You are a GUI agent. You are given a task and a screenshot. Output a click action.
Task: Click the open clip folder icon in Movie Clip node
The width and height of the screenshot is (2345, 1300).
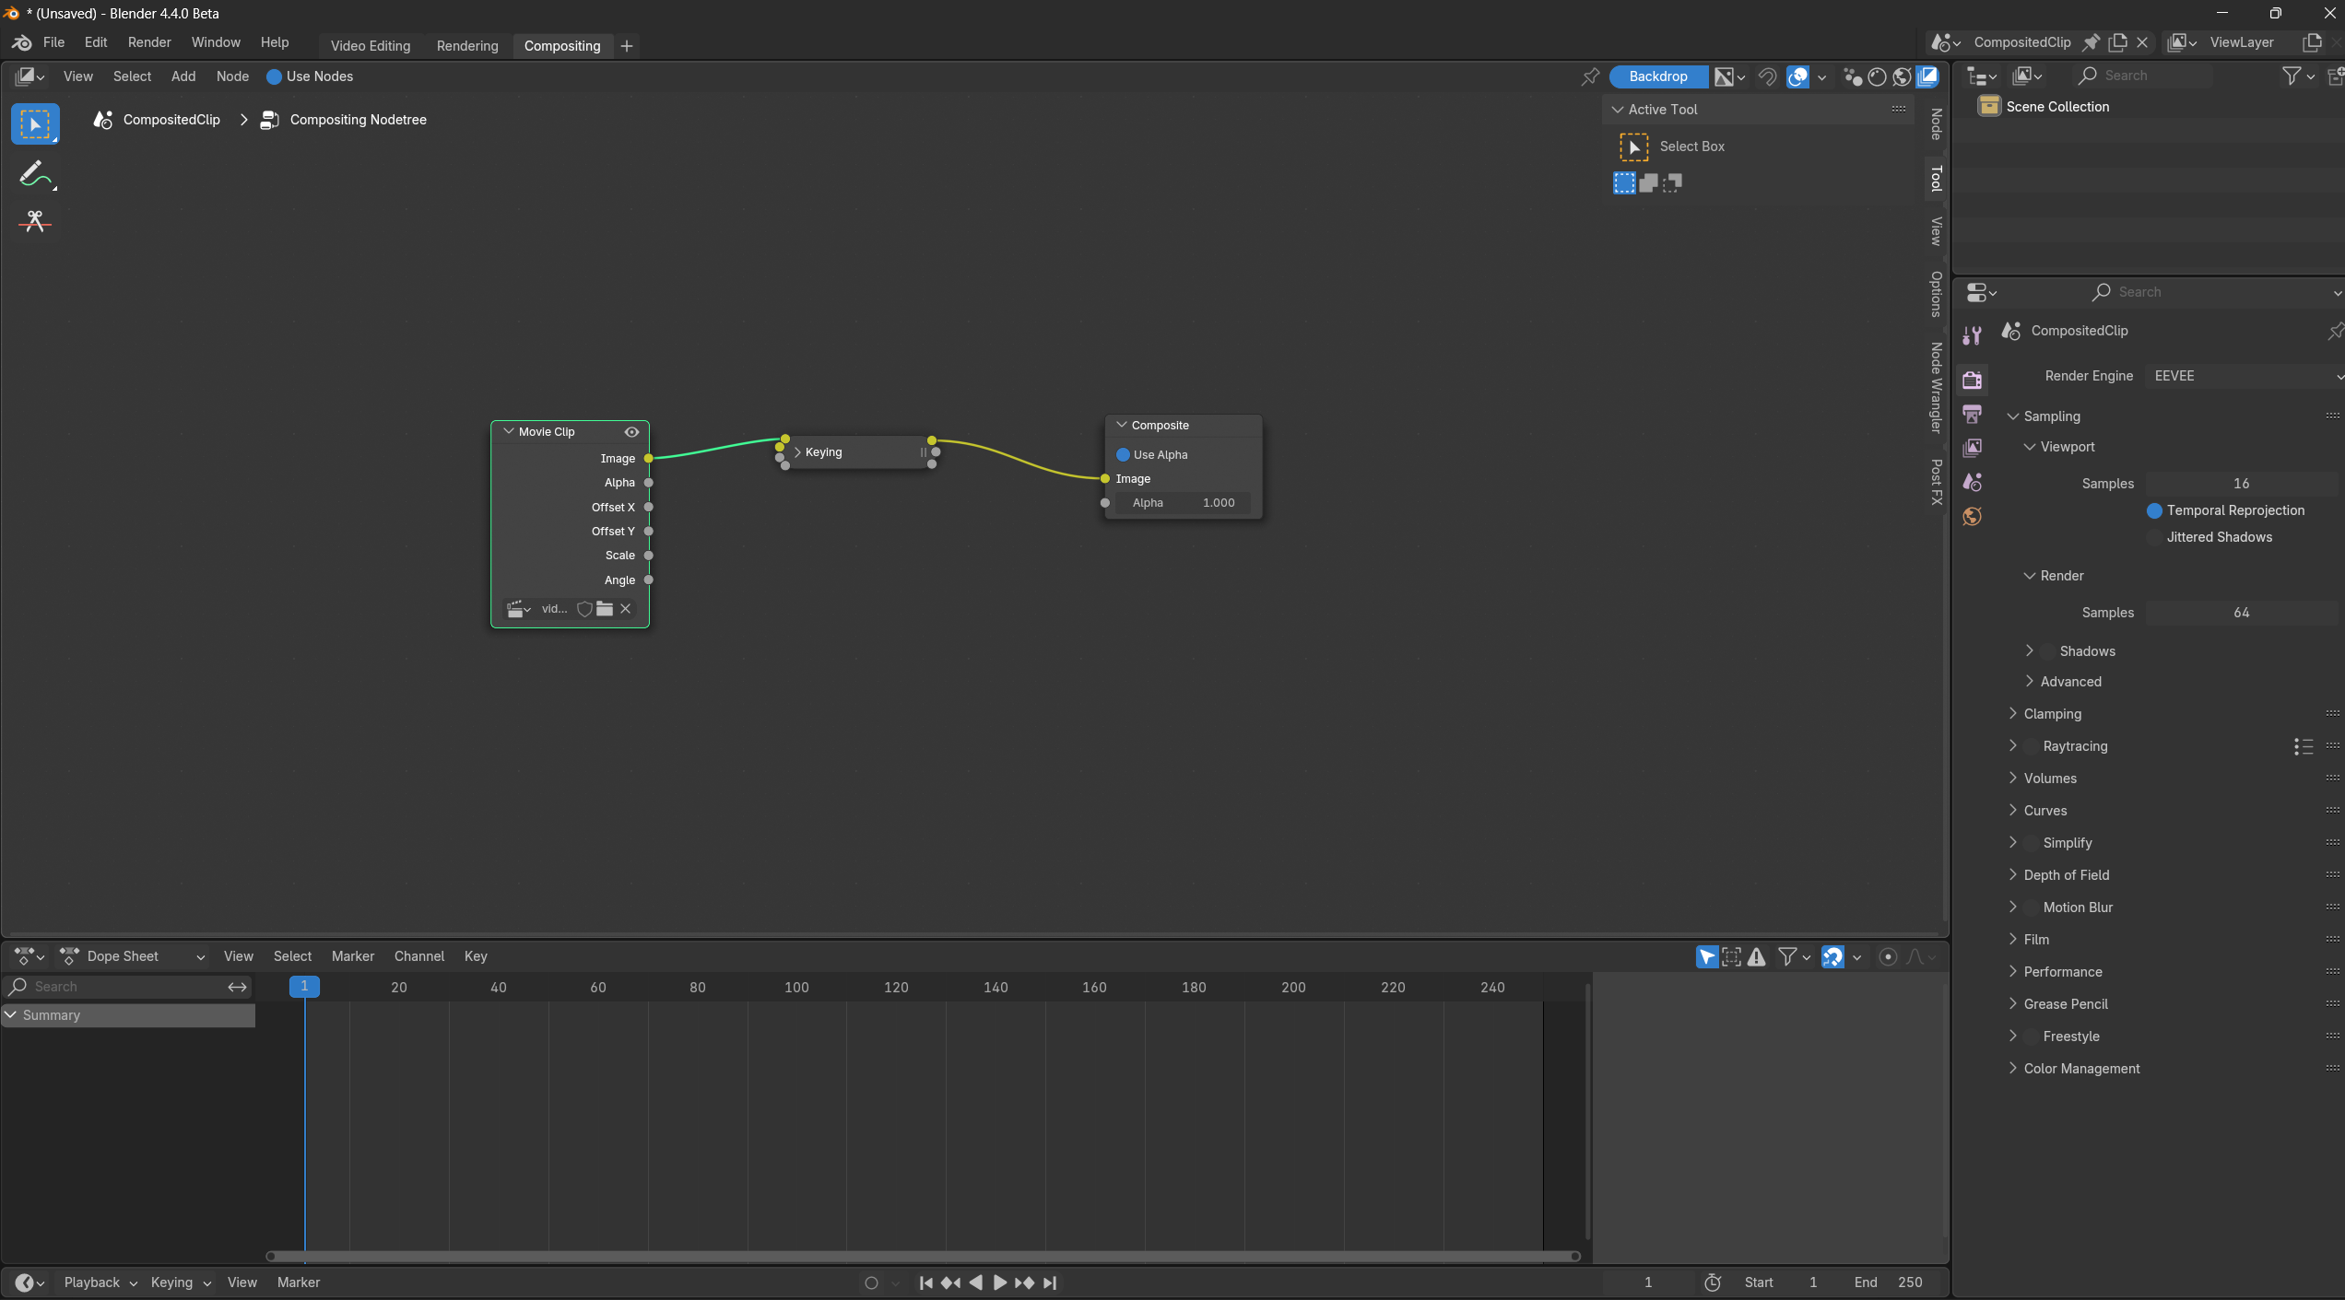(x=605, y=609)
